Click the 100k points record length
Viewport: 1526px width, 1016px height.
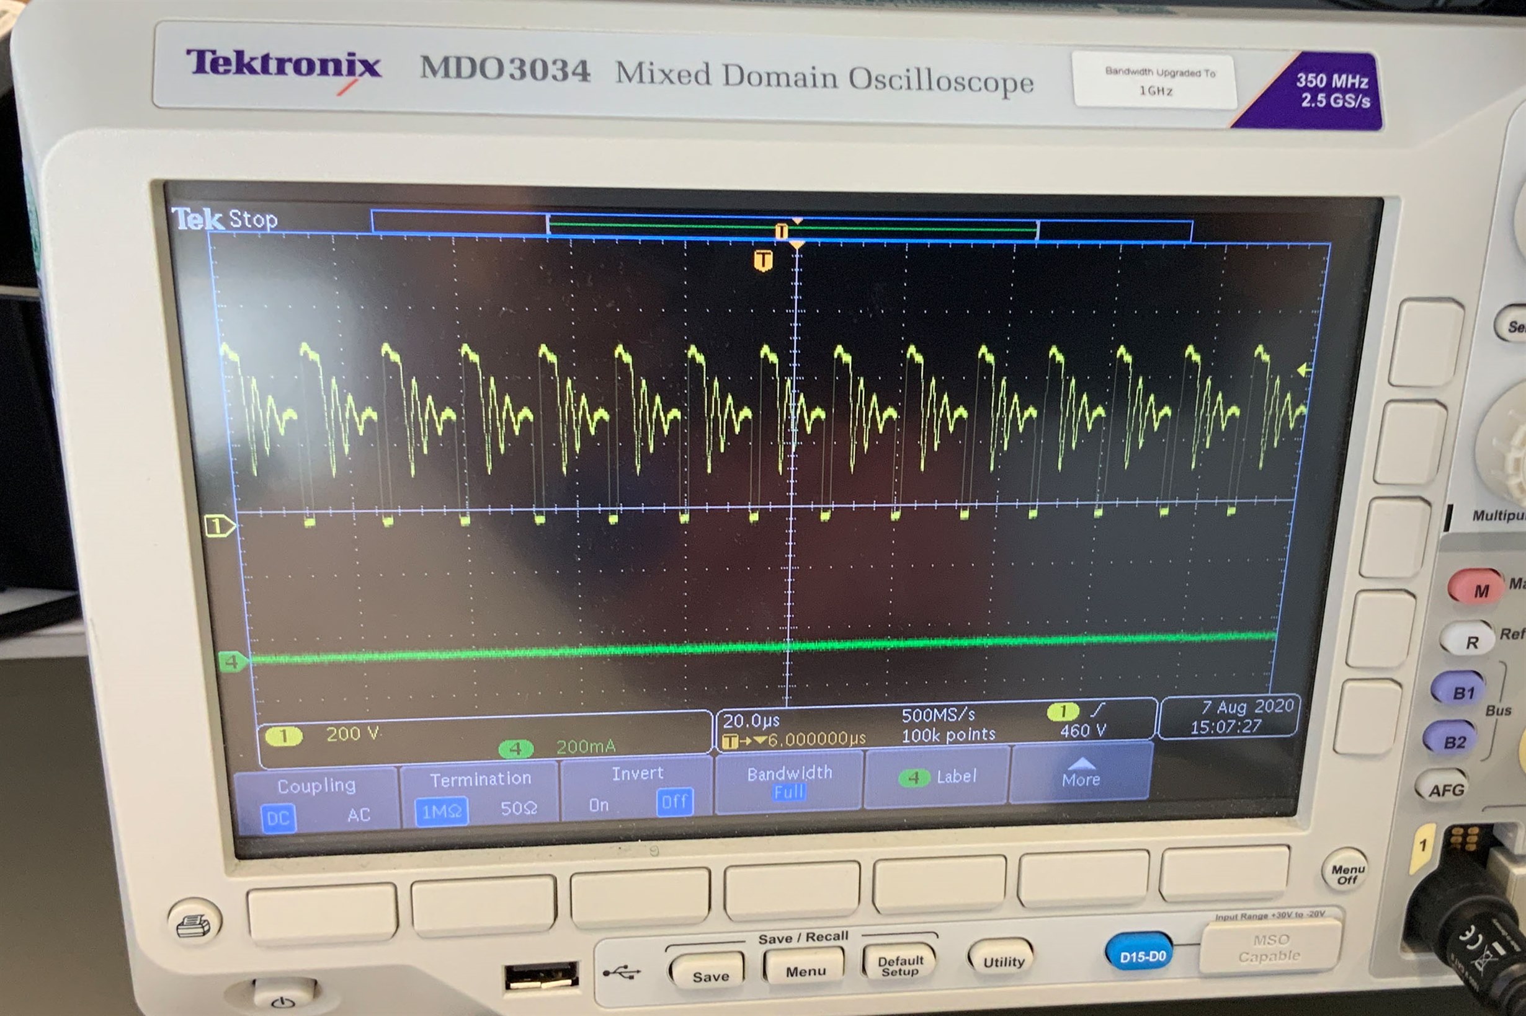pos(948,734)
